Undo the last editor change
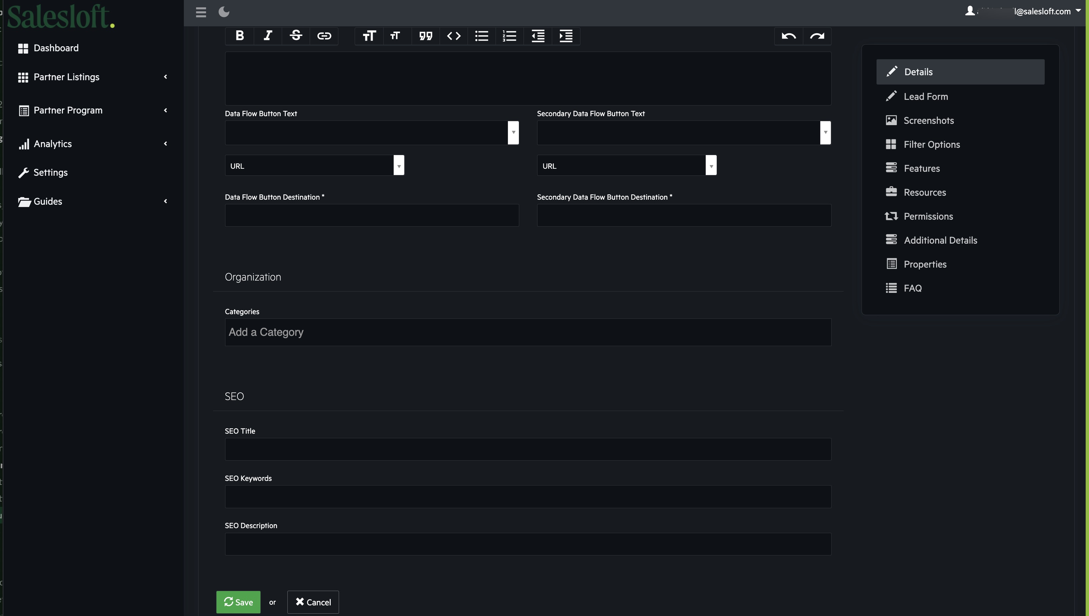The height and width of the screenshot is (616, 1089). (789, 36)
